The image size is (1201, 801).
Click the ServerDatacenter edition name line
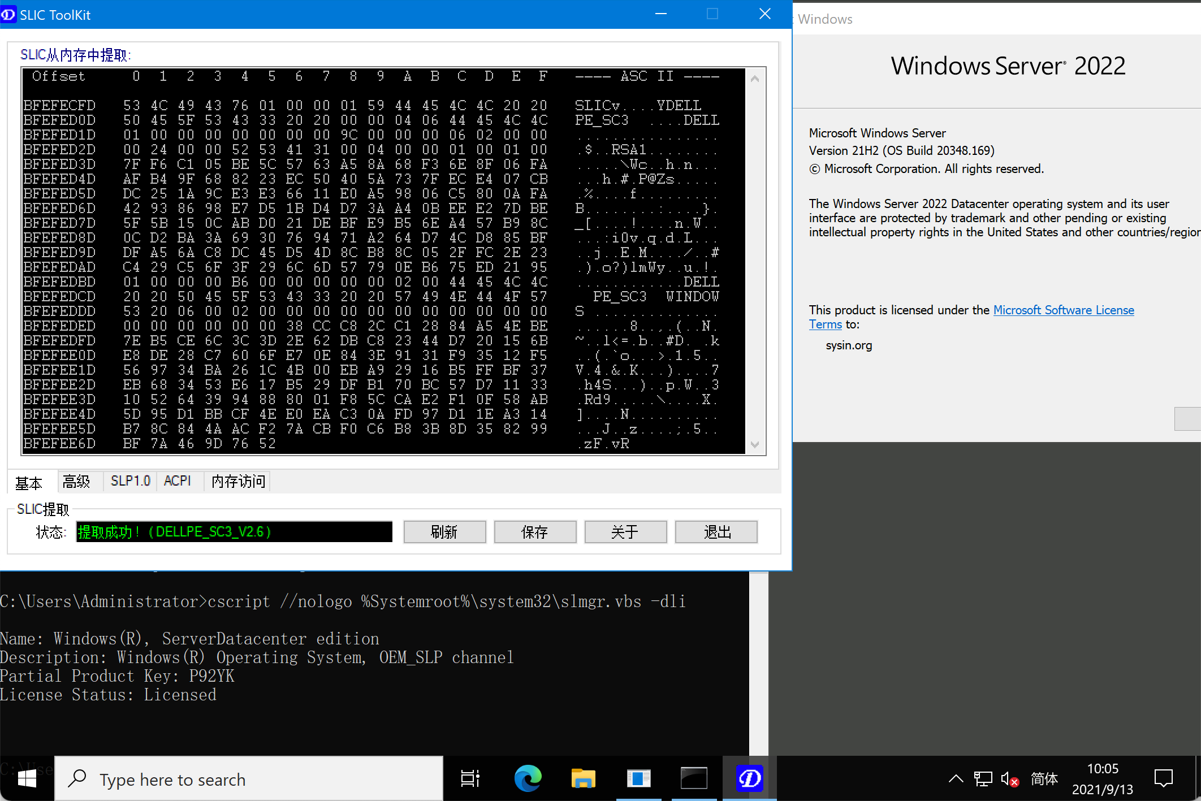(189, 639)
